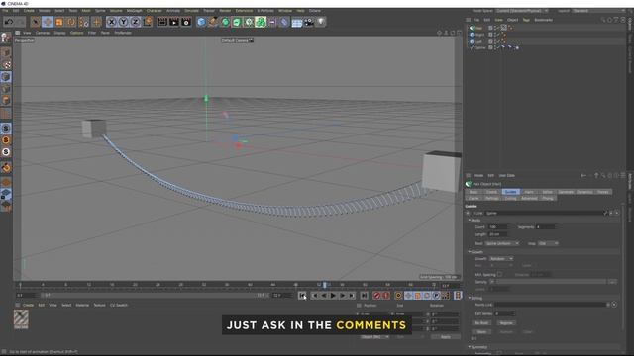Click the Count input field
634x356 pixels.
click(497, 227)
